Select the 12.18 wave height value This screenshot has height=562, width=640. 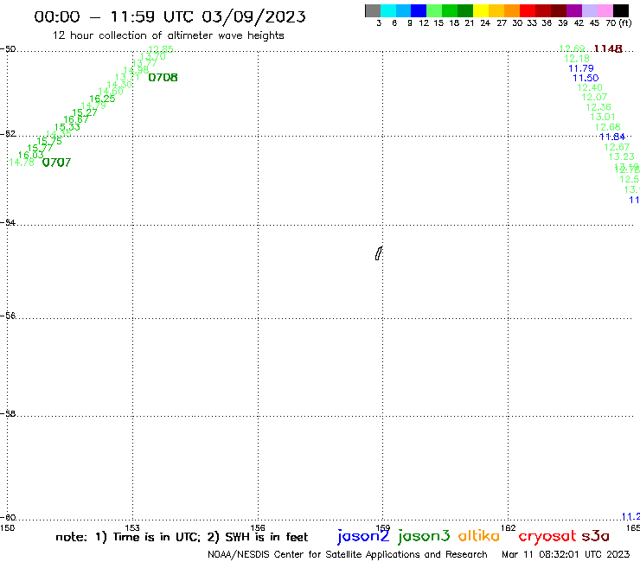(577, 59)
